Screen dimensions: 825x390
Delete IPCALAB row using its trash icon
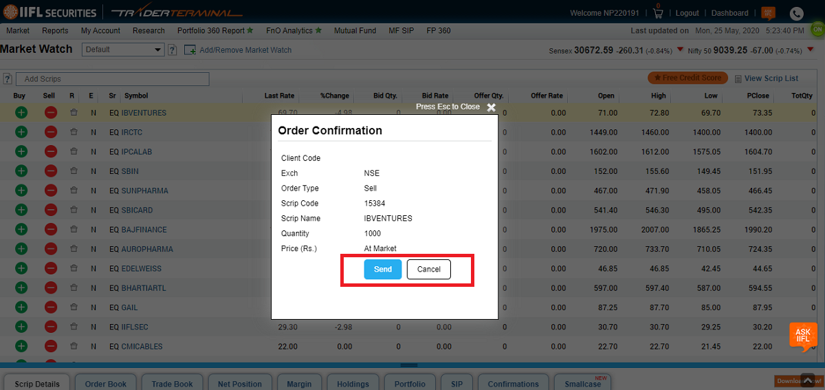point(74,151)
